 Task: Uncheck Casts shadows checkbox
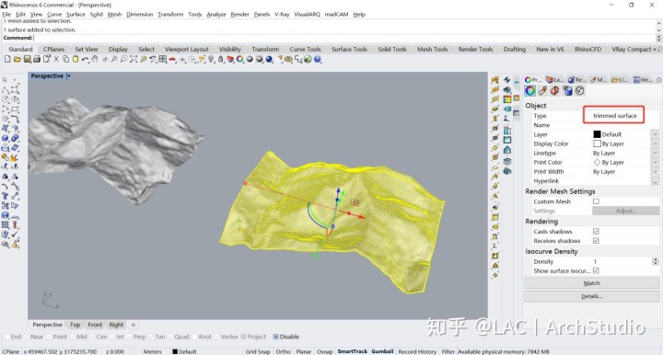596,232
